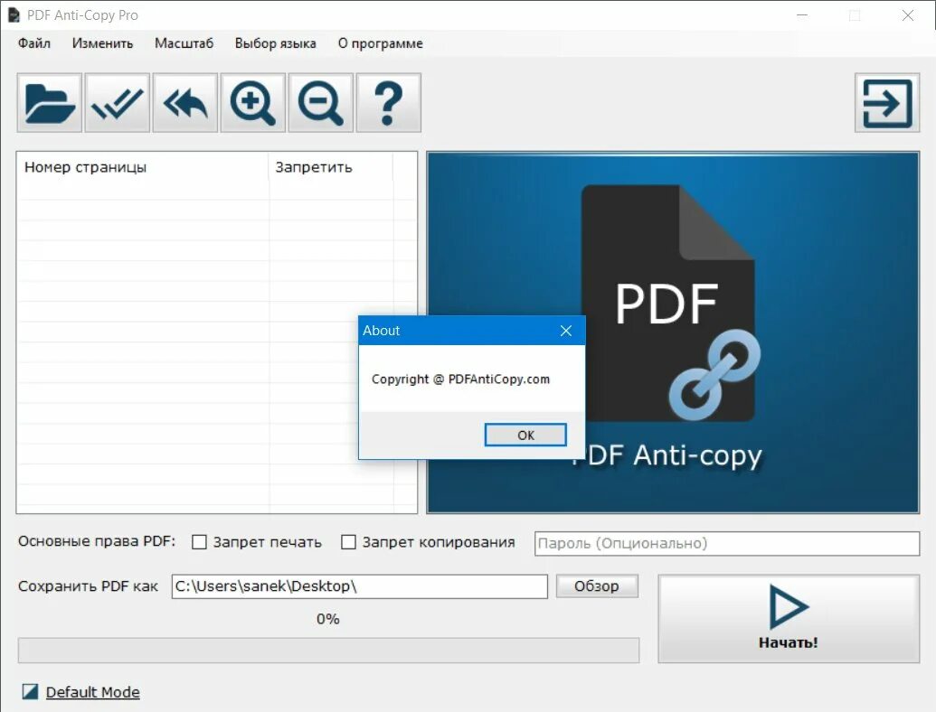Click the Начать! start button

click(x=789, y=618)
